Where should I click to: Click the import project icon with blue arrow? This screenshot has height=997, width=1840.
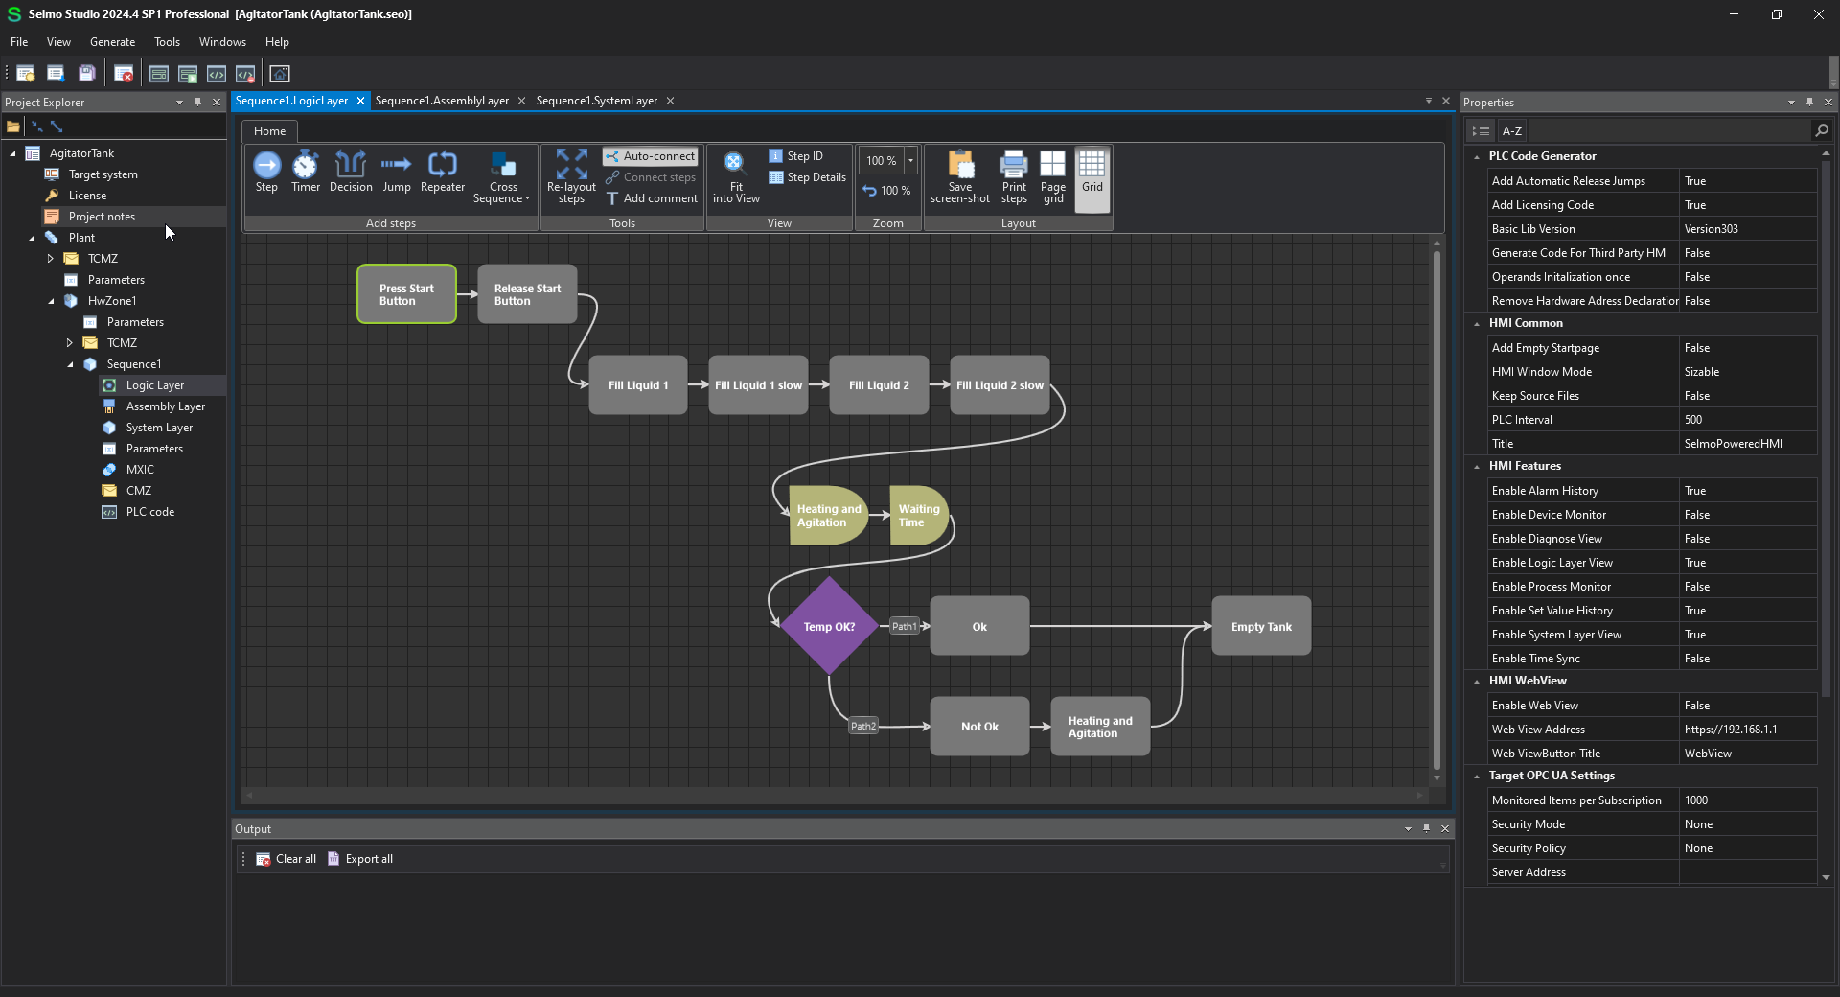(56, 74)
